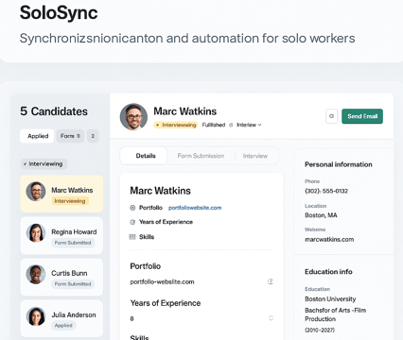Open the Form Submission tab
This screenshot has height=340, width=403.
coord(201,156)
